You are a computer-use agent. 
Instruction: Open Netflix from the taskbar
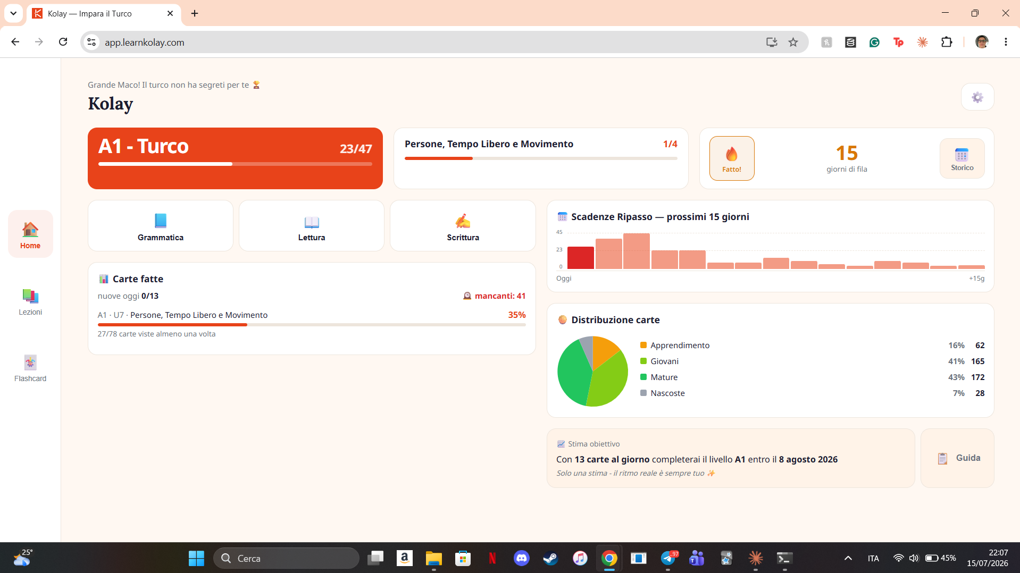pos(492,558)
